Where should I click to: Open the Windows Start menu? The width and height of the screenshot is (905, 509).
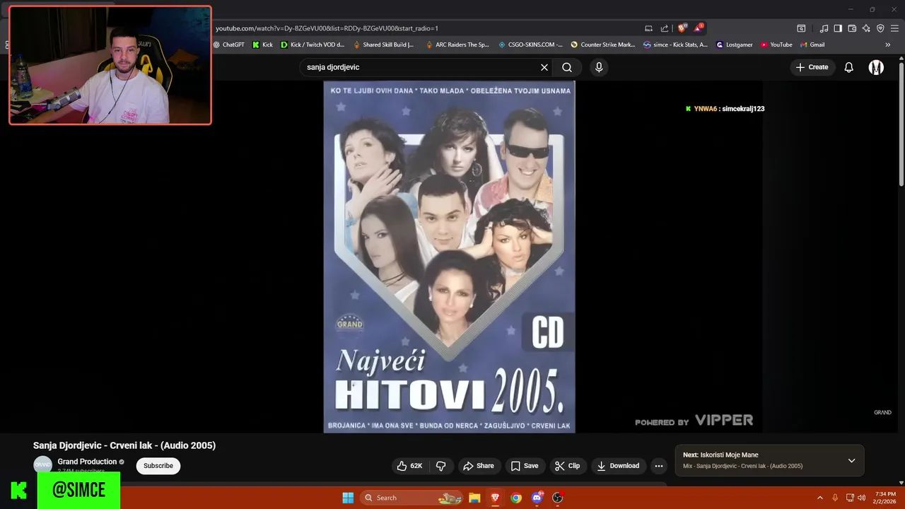(348, 498)
